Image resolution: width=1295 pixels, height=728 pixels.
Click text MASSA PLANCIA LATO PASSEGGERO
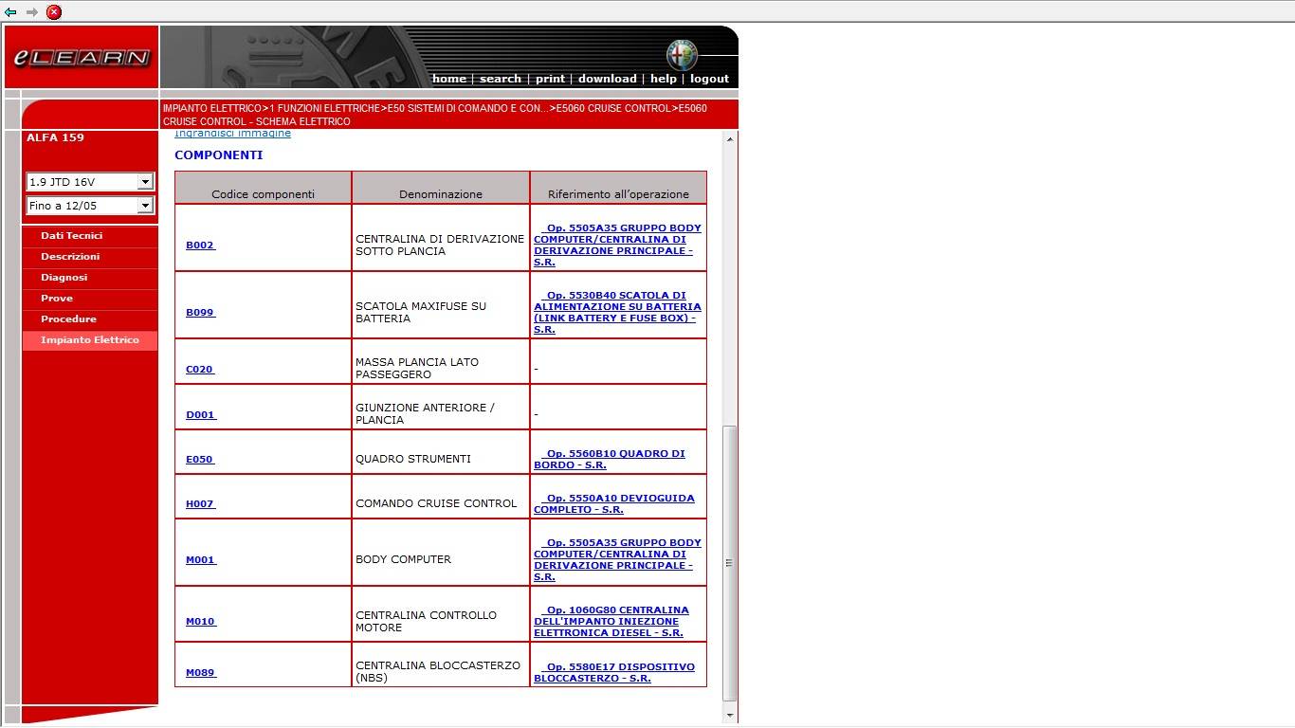click(417, 368)
